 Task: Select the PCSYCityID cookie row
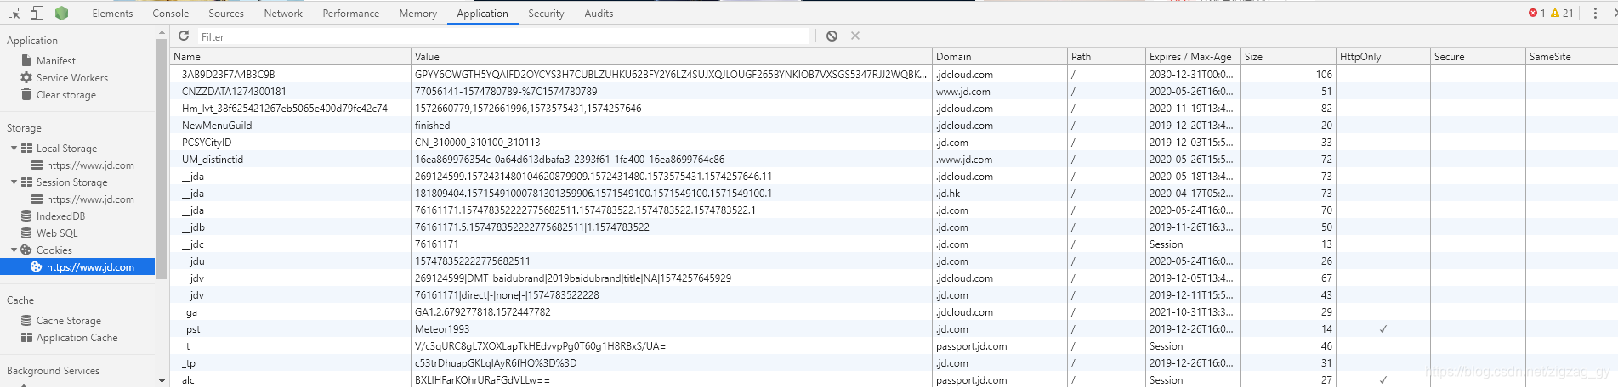point(894,143)
